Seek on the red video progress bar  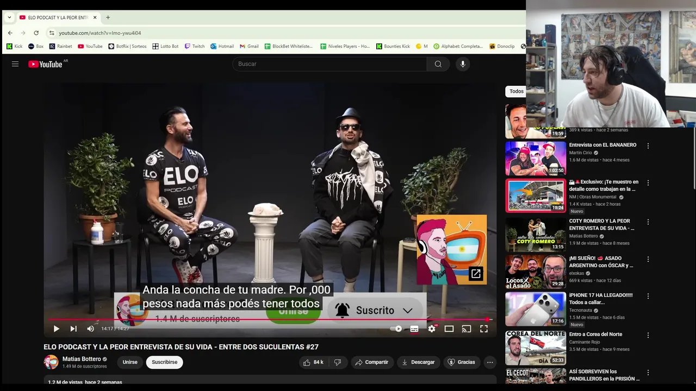[x=270, y=319]
